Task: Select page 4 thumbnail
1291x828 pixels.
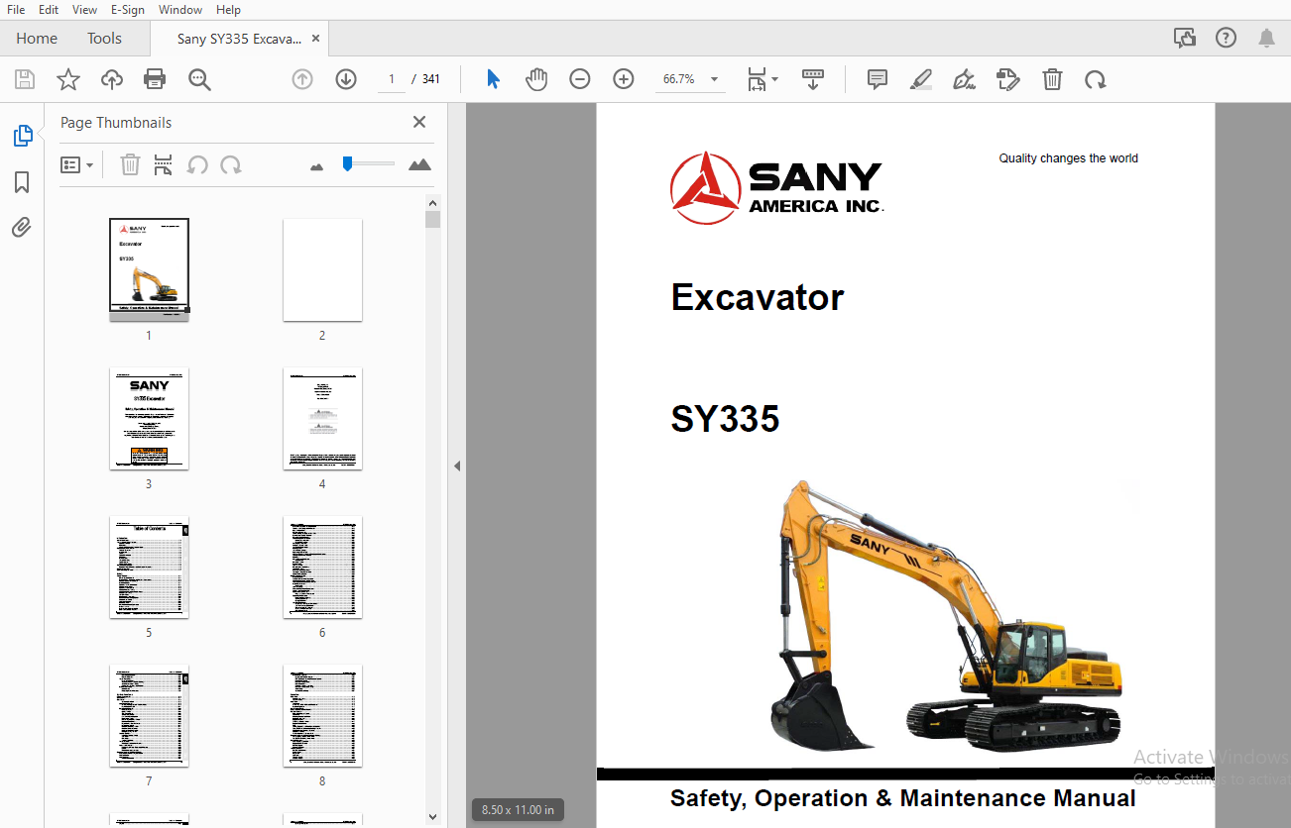Action: [x=322, y=418]
